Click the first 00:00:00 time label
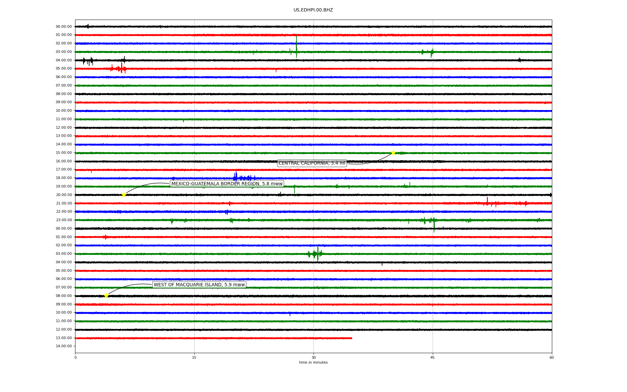Image resolution: width=627 pixels, height=392 pixels. [64, 26]
